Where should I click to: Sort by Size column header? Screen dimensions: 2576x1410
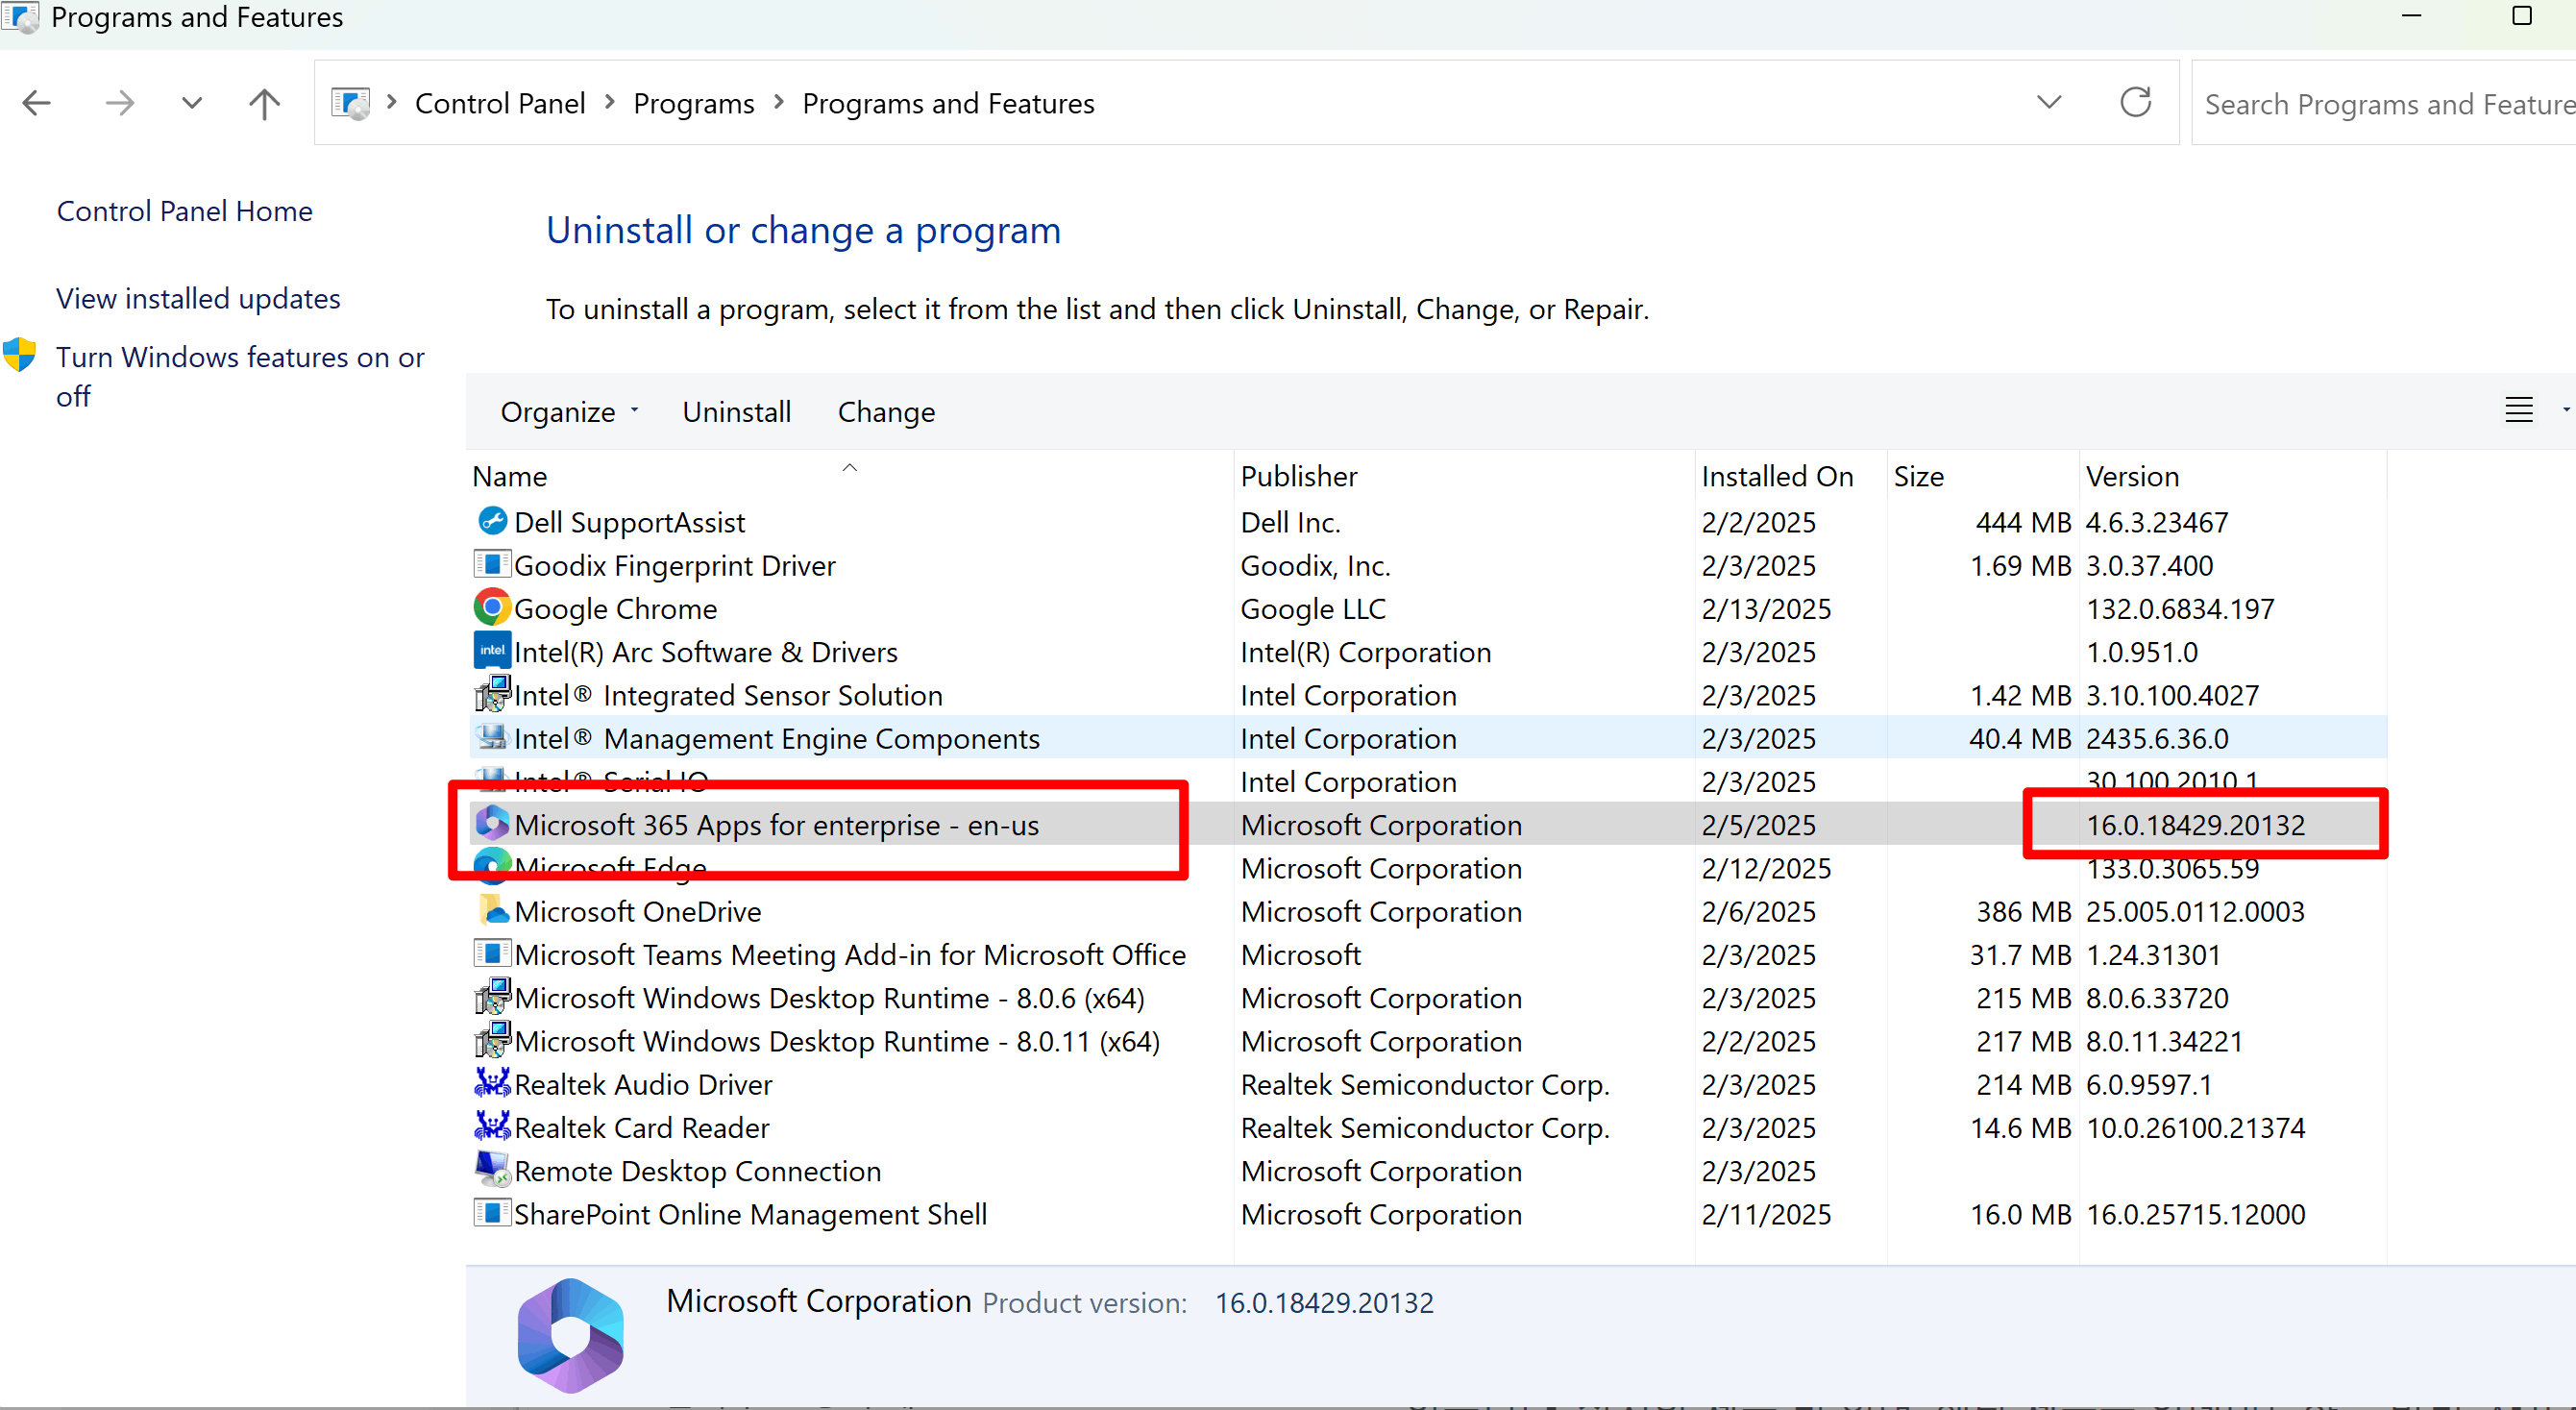point(1983,476)
